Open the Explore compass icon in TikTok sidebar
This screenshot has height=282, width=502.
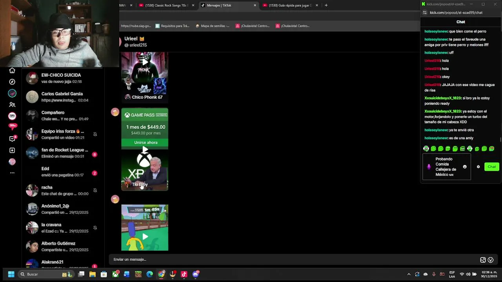(x=12, y=82)
